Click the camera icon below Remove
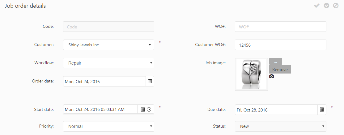 click(271, 76)
